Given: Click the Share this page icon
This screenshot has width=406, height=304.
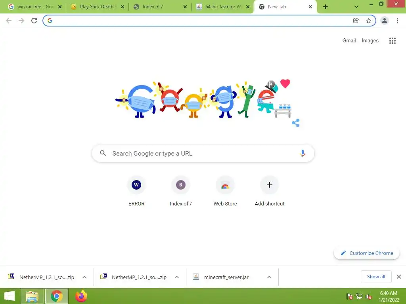Looking at the screenshot, I should pyautogui.click(x=356, y=21).
